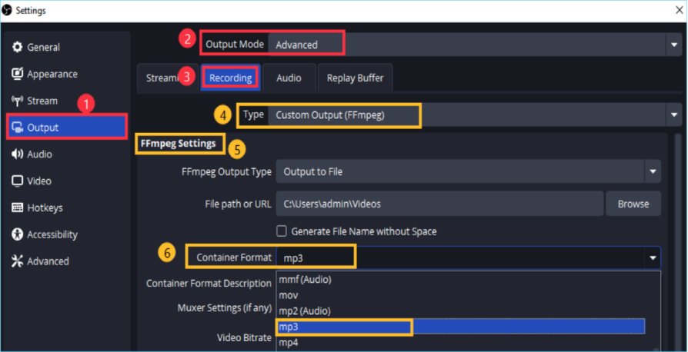
Task: Select the Appearance icon in sidebar
Action: pos(17,75)
